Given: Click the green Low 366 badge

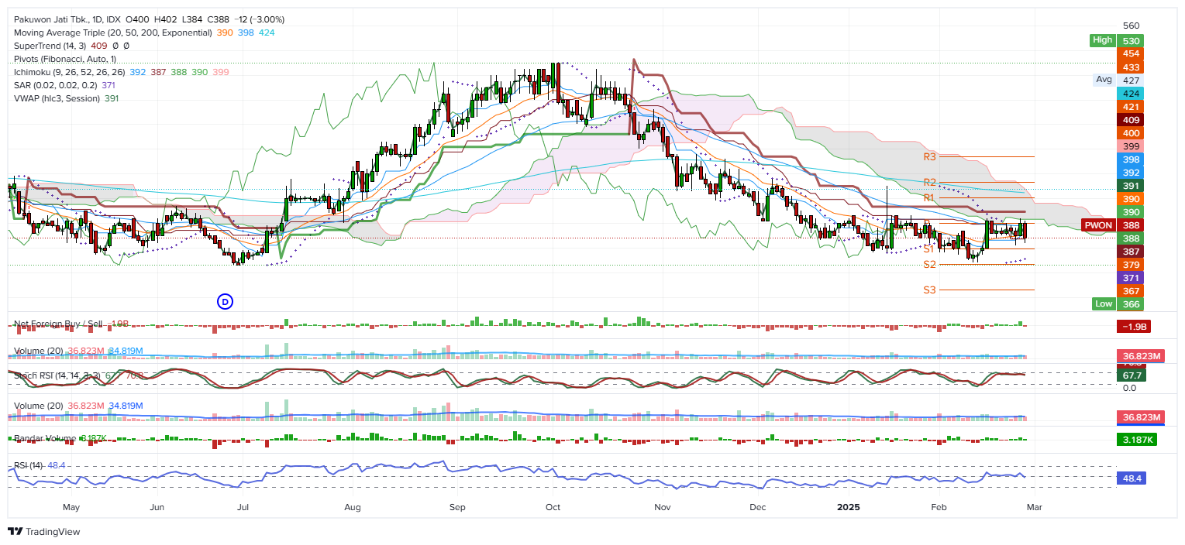Looking at the screenshot, I should click(1104, 303).
